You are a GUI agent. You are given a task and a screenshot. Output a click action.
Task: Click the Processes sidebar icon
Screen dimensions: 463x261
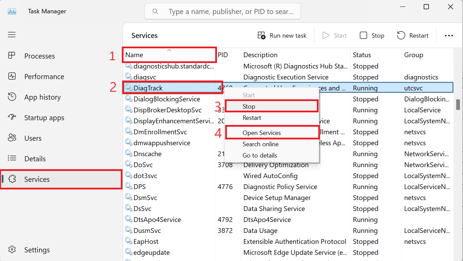[12, 56]
